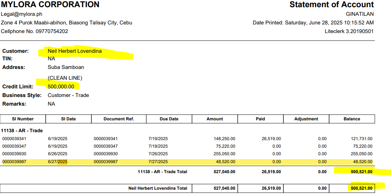Select SI Number 0000039341 in first row

click(x=14, y=139)
